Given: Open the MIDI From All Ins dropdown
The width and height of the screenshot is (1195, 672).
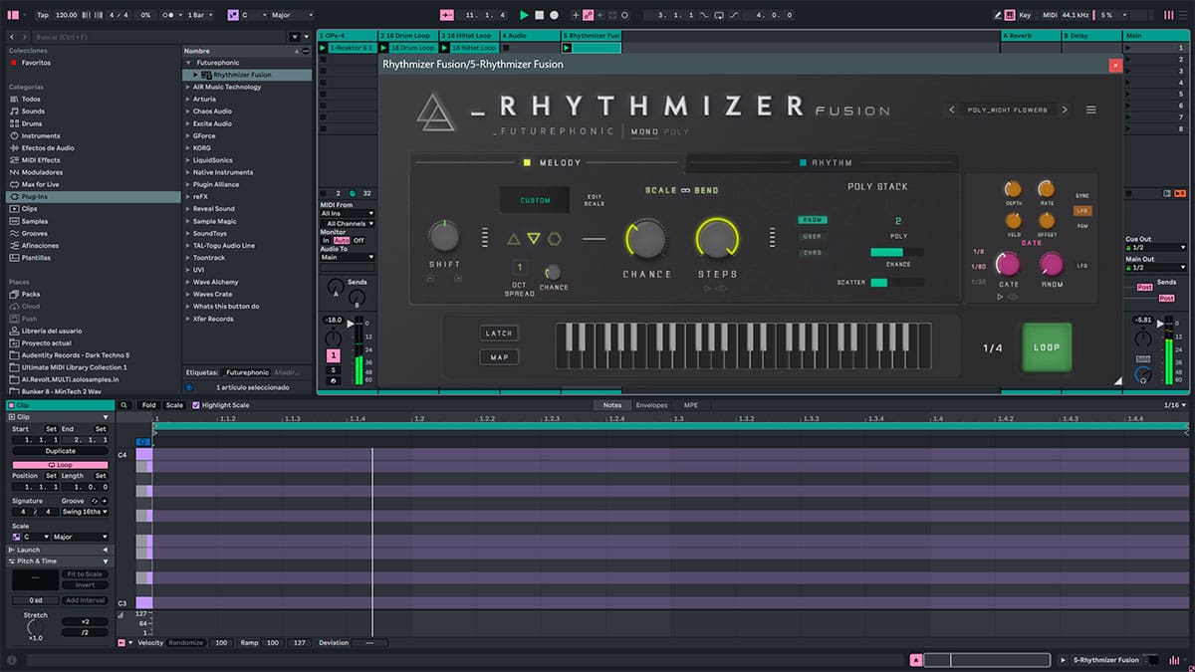Looking at the screenshot, I should (x=348, y=213).
